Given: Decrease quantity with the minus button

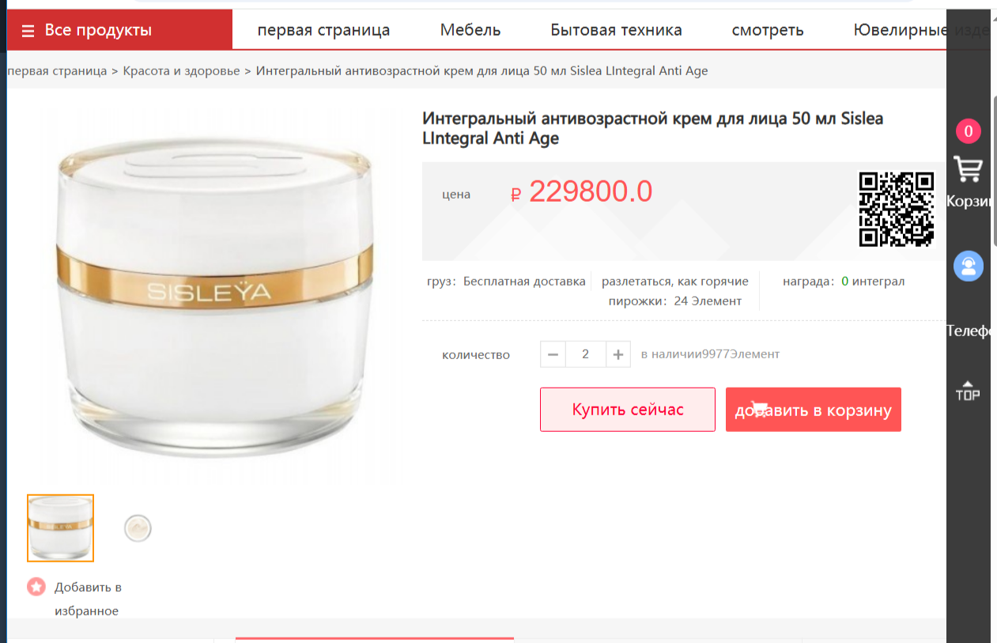Looking at the screenshot, I should (553, 354).
